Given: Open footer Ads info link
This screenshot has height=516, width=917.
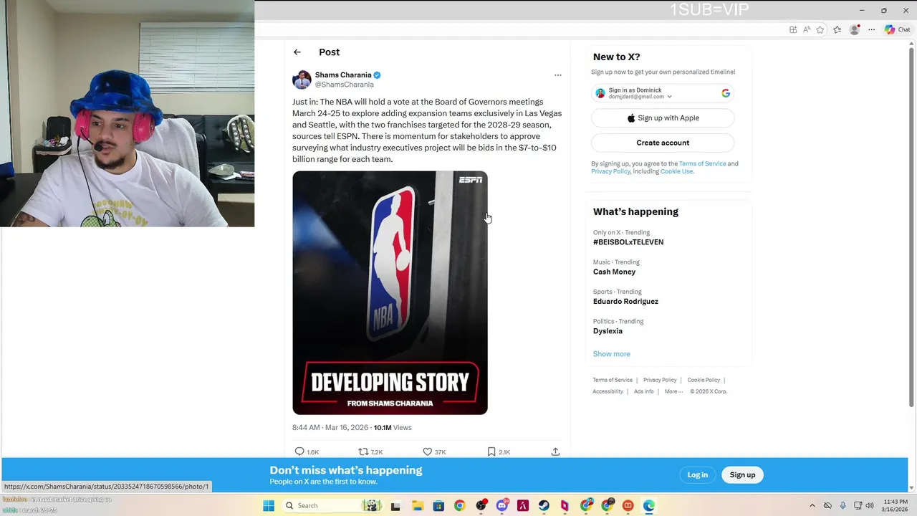Looking at the screenshot, I should [x=643, y=391].
